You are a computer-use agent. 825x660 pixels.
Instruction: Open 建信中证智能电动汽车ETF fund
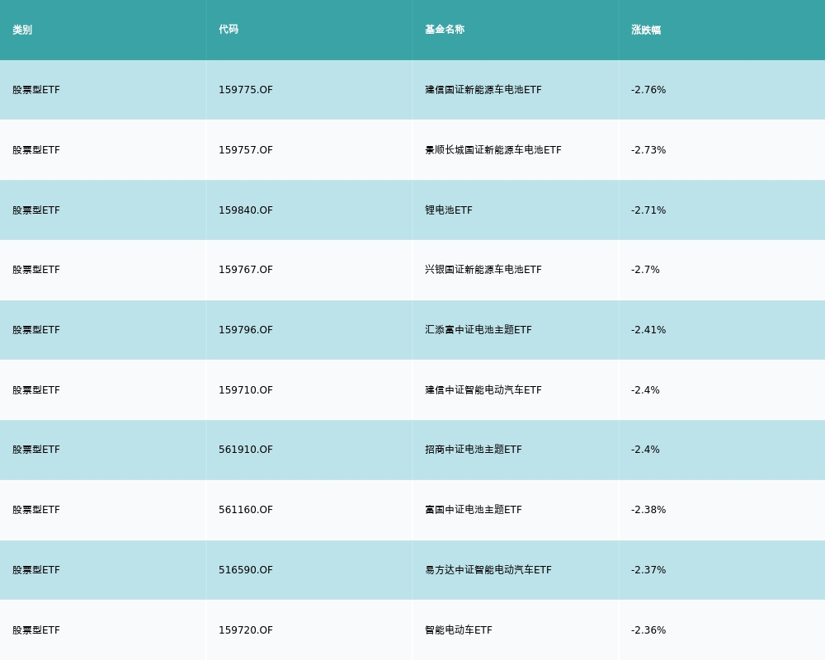[483, 390]
